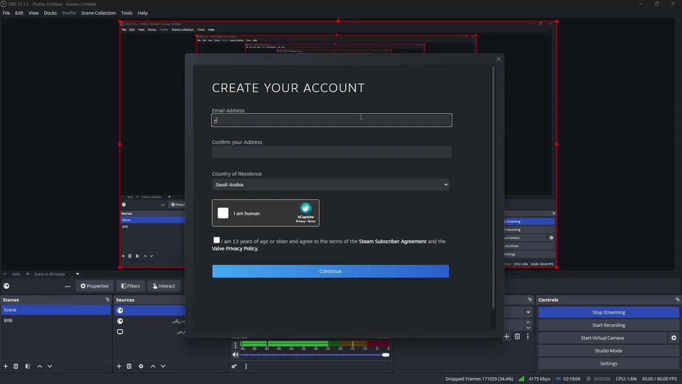Click the Dropped Frames status entry
The height and width of the screenshot is (384, 682).
pyautogui.click(x=479, y=379)
